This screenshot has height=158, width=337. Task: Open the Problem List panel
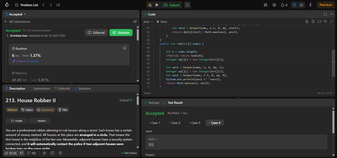[x=26, y=5]
